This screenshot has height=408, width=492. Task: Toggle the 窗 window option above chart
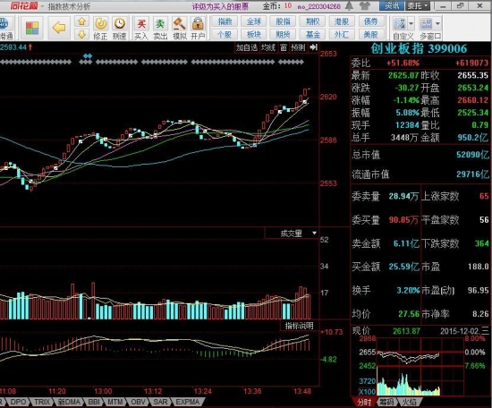tap(284, 47)
